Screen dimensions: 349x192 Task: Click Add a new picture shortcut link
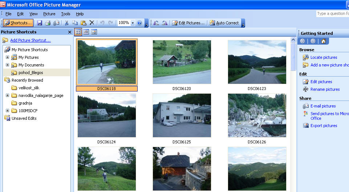[x=330, y=65]
